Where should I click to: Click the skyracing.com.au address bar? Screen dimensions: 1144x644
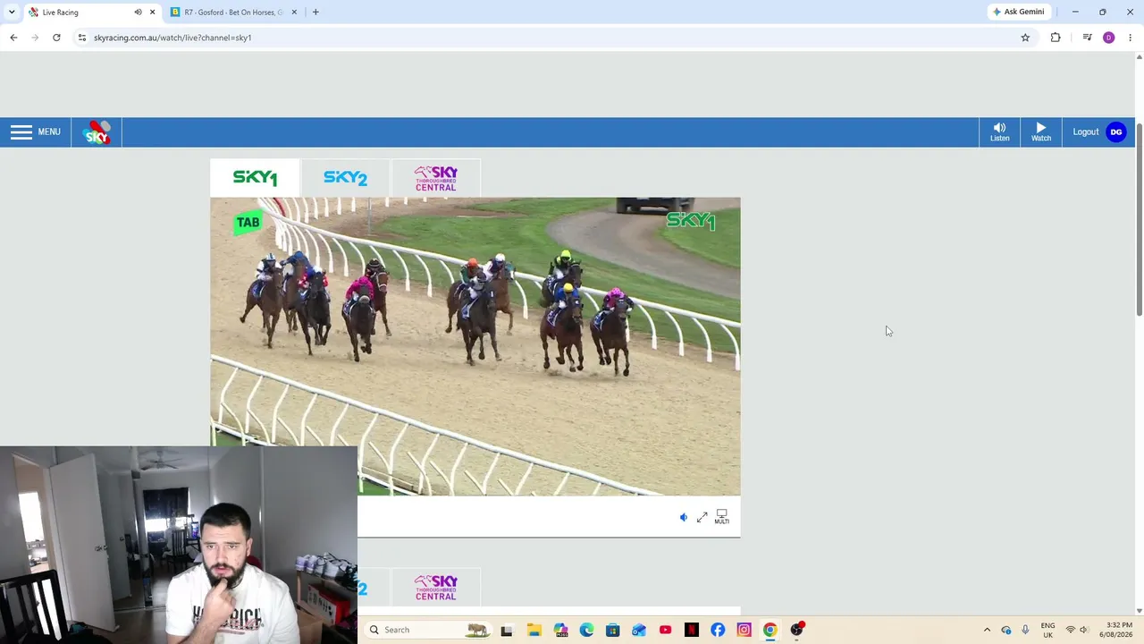pos(554,38)
